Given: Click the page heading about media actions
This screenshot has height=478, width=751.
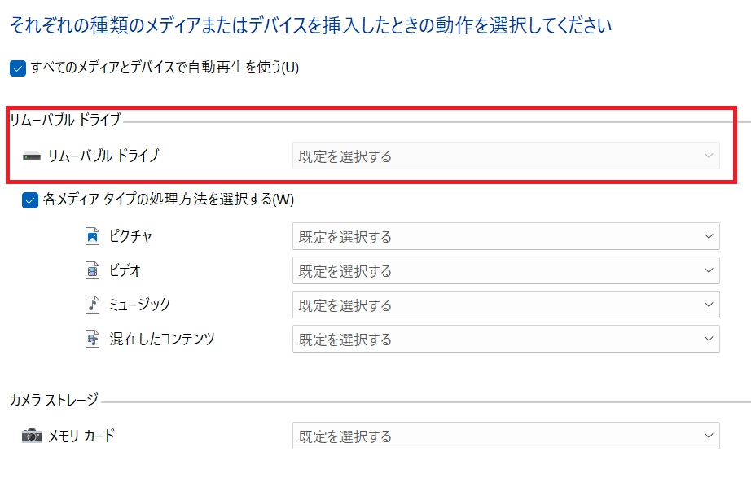Looking at the screenshot, I should (x=310, y=26).
